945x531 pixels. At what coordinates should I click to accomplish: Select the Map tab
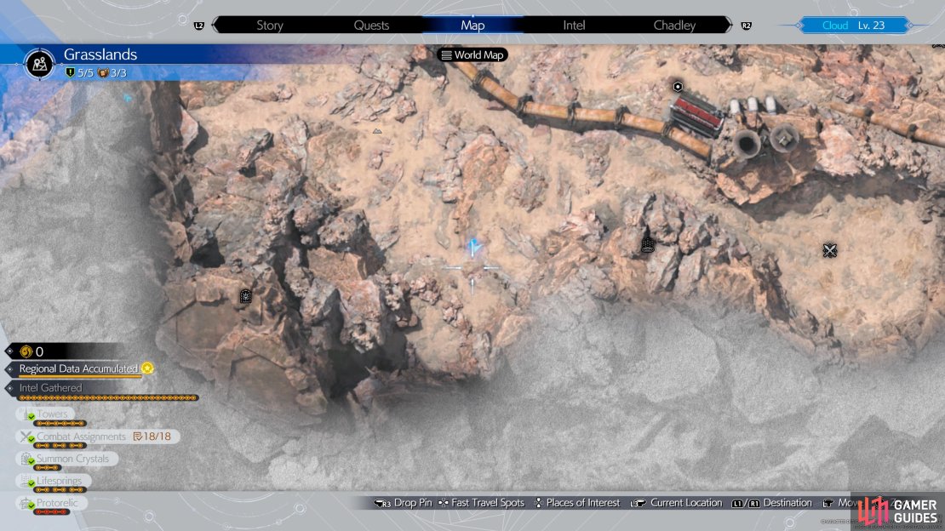click(472, 26)
